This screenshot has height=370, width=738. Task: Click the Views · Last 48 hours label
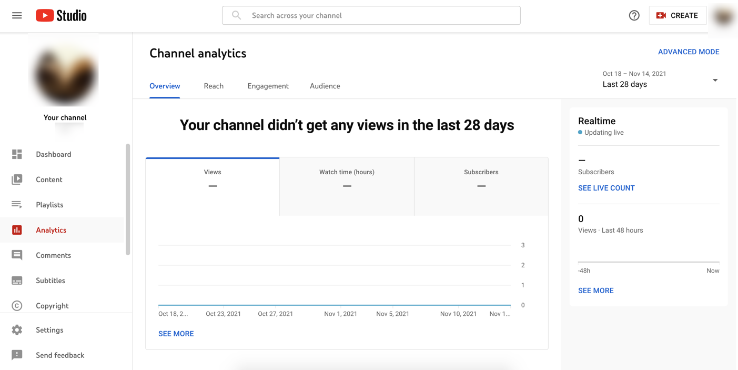[x=611, y=231]
